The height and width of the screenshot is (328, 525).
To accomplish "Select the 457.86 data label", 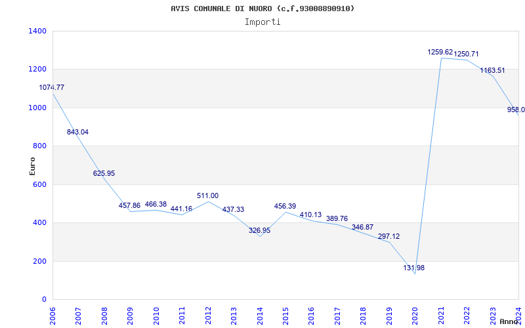I will [x=129, y=205].
